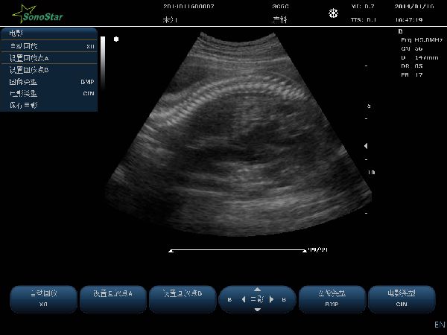Screen dimensions: 447x335
Task: Select 保存电影 save cine menu item
Action: [49, 106]
